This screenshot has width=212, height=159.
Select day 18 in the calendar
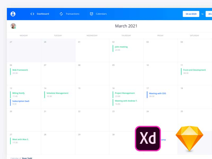pos(195,97)
